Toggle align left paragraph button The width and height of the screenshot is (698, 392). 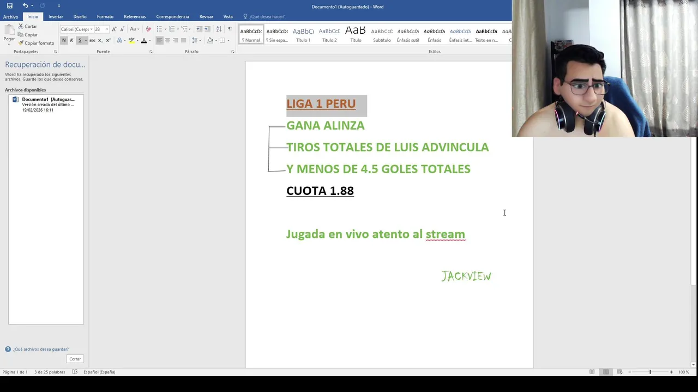point(159,40)
